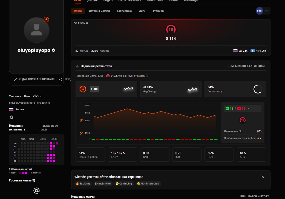Select Not interested feedback option
The width and height of the screenshot is (285, 199).
click(148, 184)
